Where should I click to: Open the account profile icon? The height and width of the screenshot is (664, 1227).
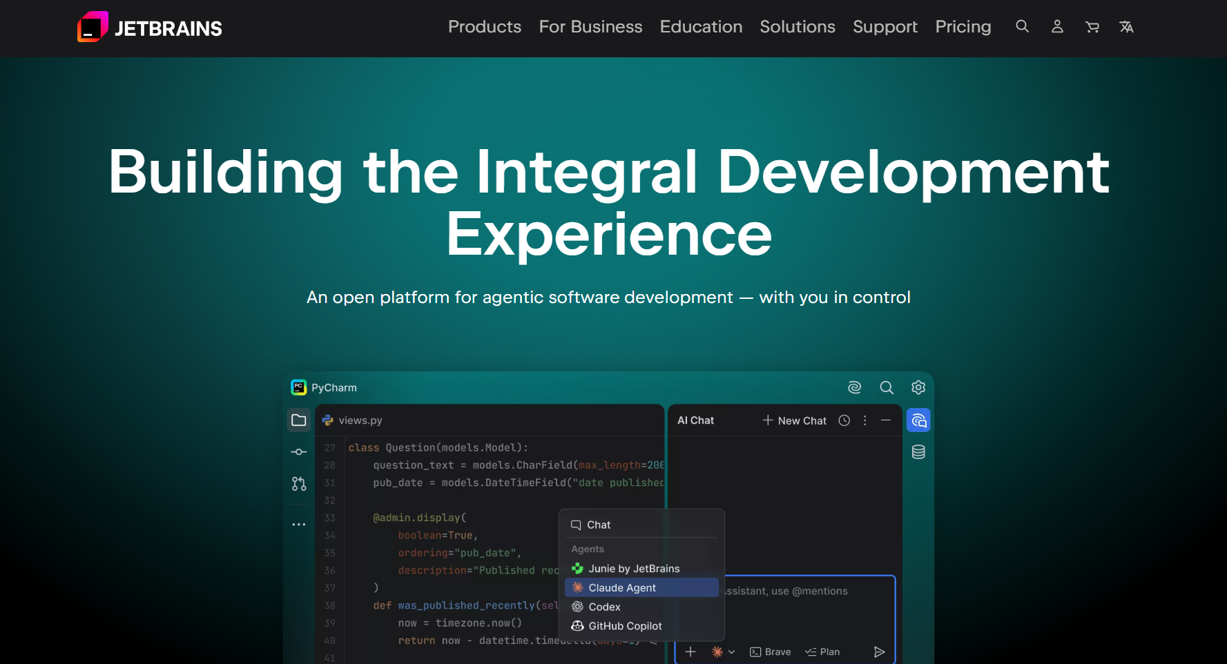(x=1057, y=26)
